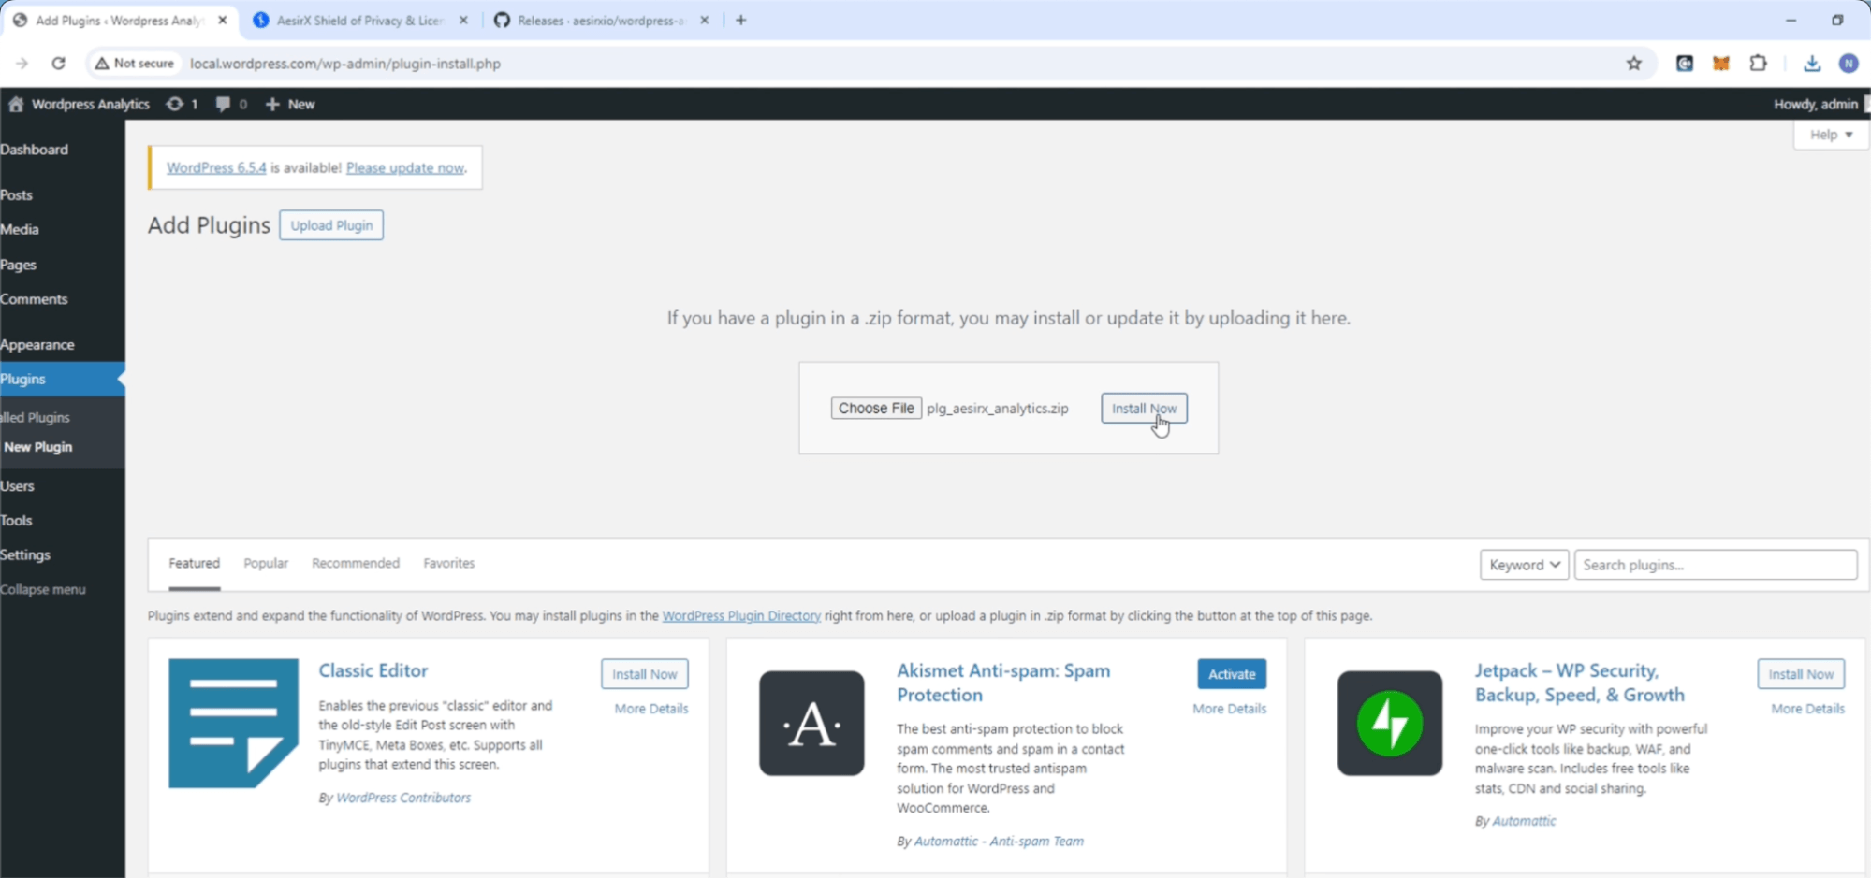Select the Featured plugins tab

194,563
